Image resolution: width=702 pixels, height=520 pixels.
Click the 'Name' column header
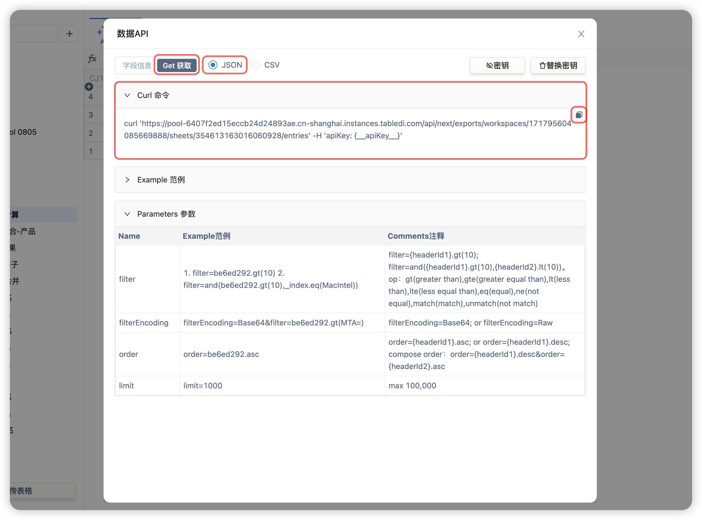(x=129, y=236)
